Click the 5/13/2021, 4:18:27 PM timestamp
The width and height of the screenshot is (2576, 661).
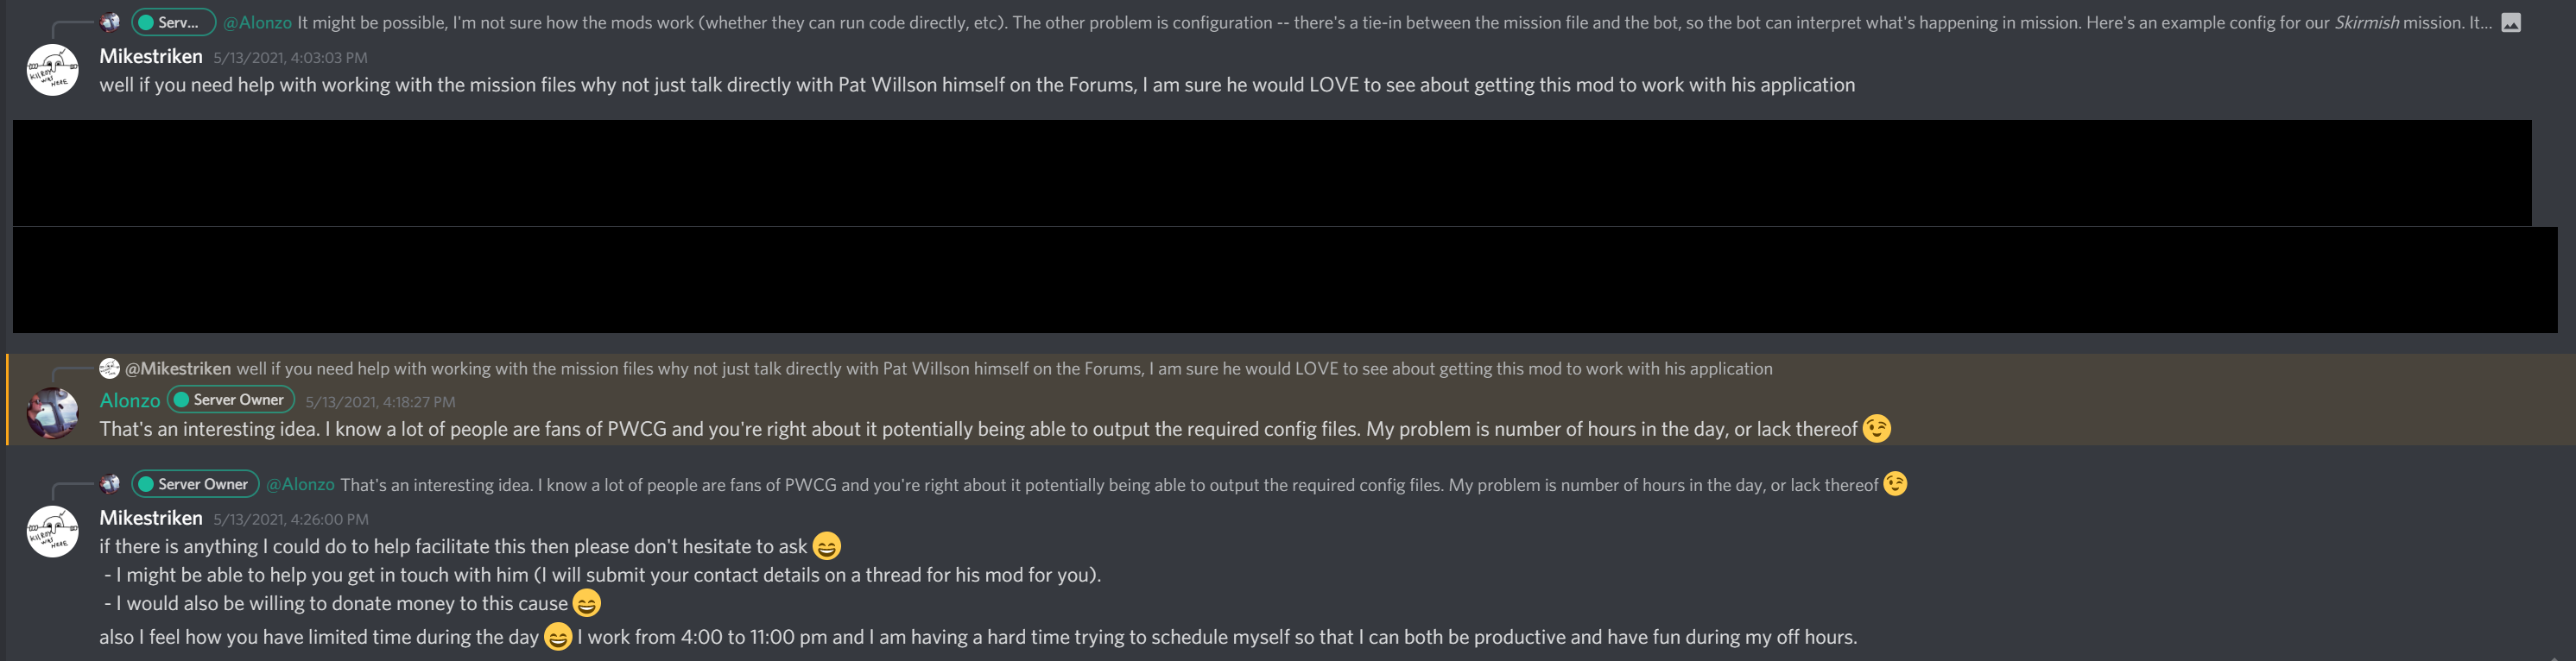pyautogui.click(x=380, y=402)
